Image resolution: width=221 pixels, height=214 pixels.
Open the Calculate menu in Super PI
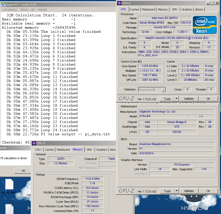point(9,9)
